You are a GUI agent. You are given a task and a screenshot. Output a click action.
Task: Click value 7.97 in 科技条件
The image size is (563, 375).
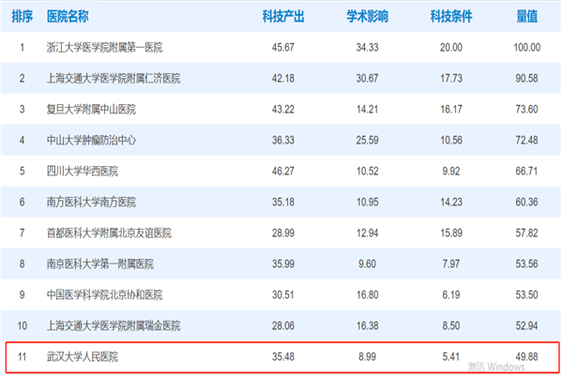tap(451, 263)
